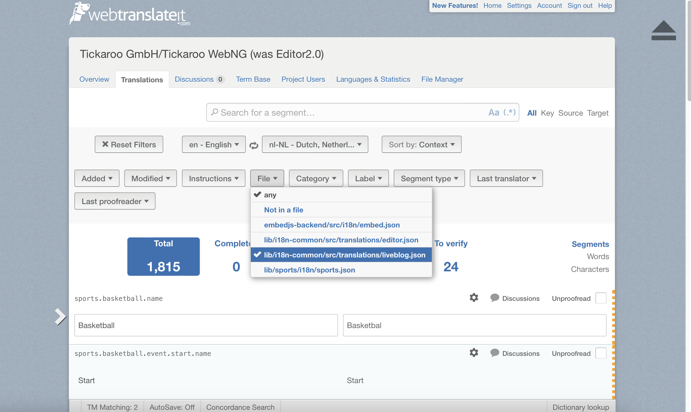Toggle case-sensitive Aa search option
This screenshot has height=412, width=691.
[x=494, y=113]
